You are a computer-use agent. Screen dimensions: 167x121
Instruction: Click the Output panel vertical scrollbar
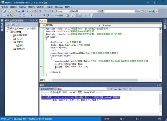tap(161, 99)
